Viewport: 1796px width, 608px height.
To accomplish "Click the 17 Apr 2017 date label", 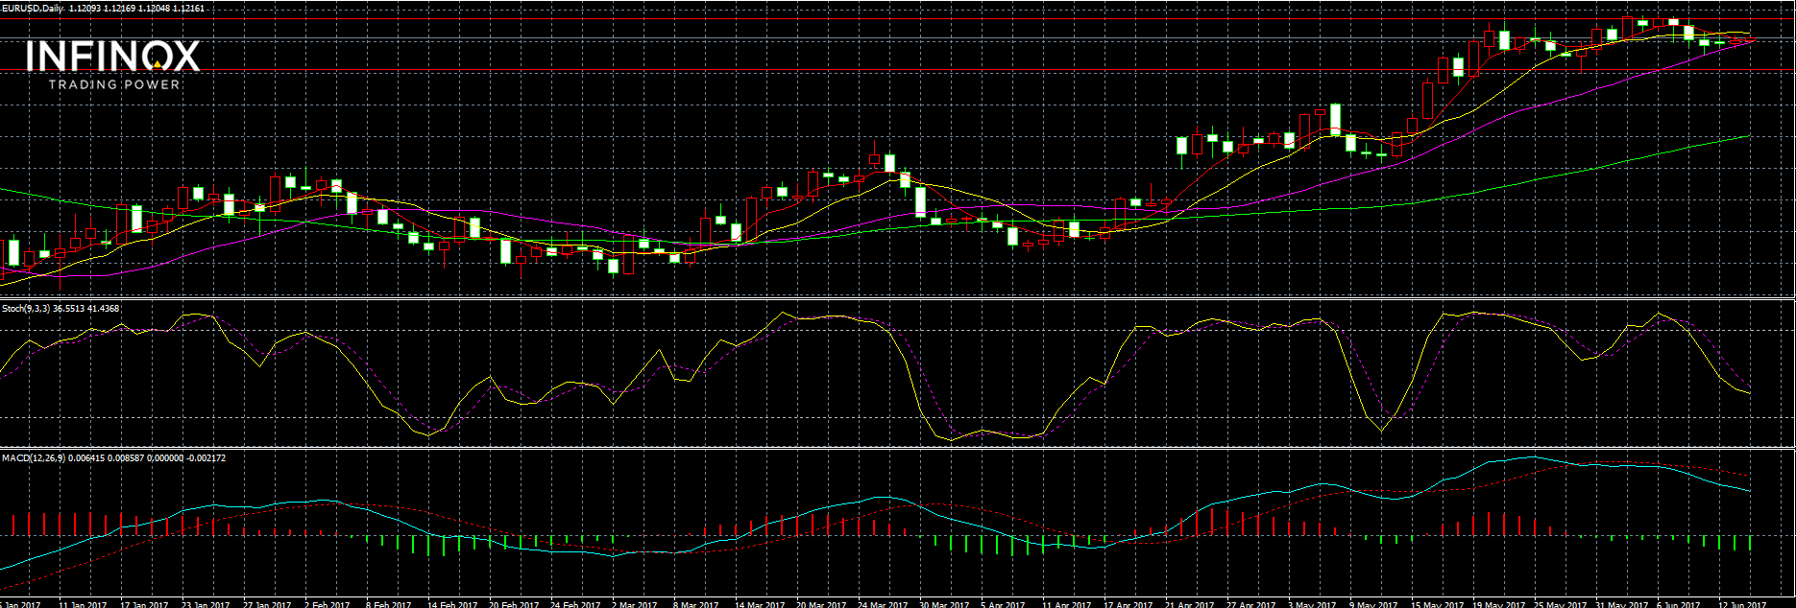I will coord(1128,604).
